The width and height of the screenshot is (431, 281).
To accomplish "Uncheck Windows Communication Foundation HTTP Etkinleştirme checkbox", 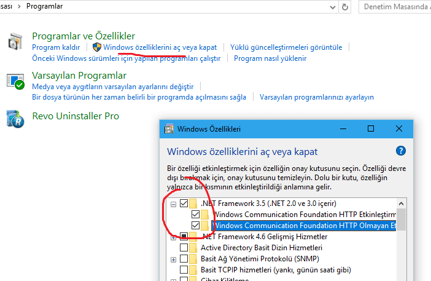I will click(195, 215).
